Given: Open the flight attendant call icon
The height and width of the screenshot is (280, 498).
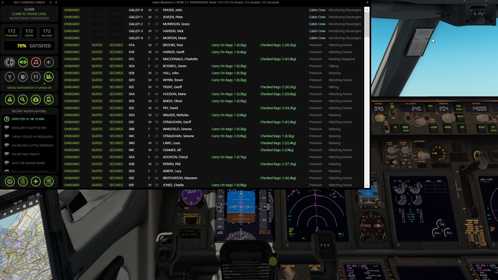Looking at the screenshot, I should pos(49,100).
